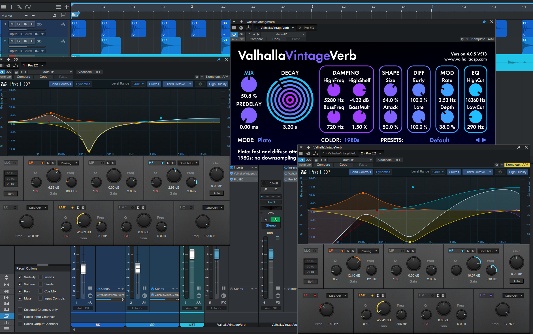Click left phase invert ø button on channel
Image resolution: width=533 pixels, height=334 pixels.
[266, 189]
